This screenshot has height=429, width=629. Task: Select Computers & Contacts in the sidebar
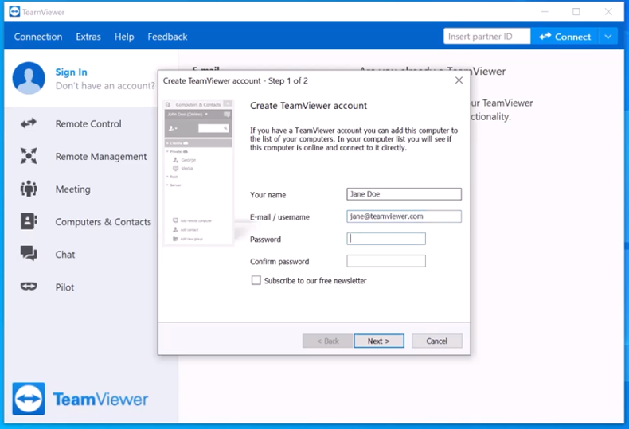click(x=103, y=222)
